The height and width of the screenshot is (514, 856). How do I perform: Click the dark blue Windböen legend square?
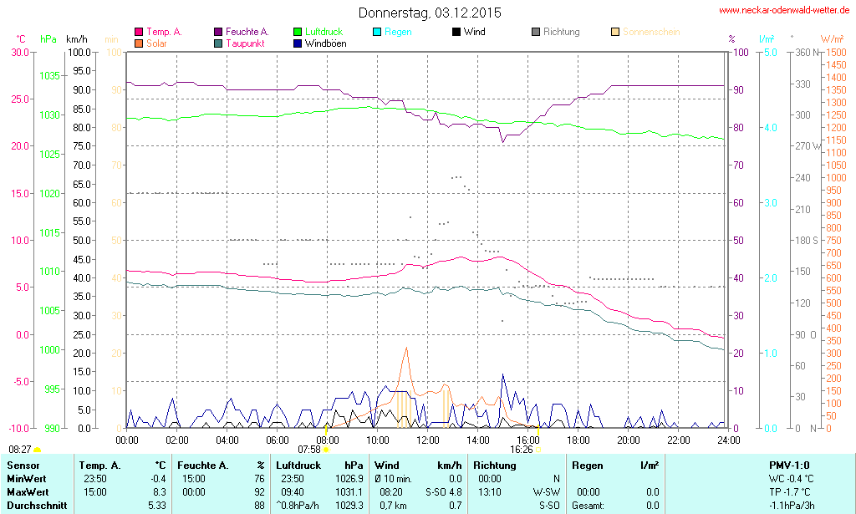[298, 43]
